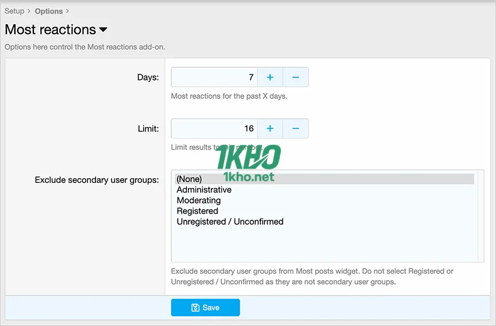Image resolution: width=496 pixels, height=326 pixels.
Task: Decrease the Limit value with minus
Action: (295, 128)
